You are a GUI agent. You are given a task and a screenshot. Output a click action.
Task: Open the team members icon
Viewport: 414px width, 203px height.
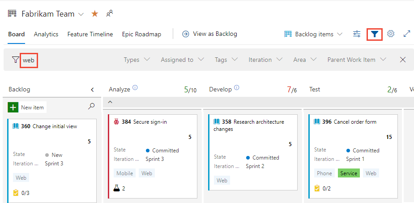(x=110, y=13)
